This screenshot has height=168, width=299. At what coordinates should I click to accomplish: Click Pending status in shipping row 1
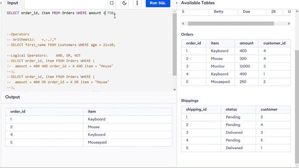pyautogui.click(x=233, y=117)
